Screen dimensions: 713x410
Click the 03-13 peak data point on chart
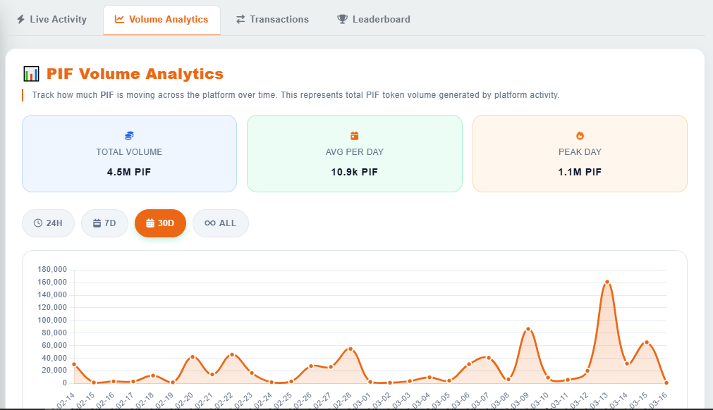click(x=607, y=282)
